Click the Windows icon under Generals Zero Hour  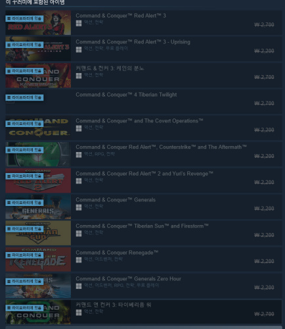point(79,286)
